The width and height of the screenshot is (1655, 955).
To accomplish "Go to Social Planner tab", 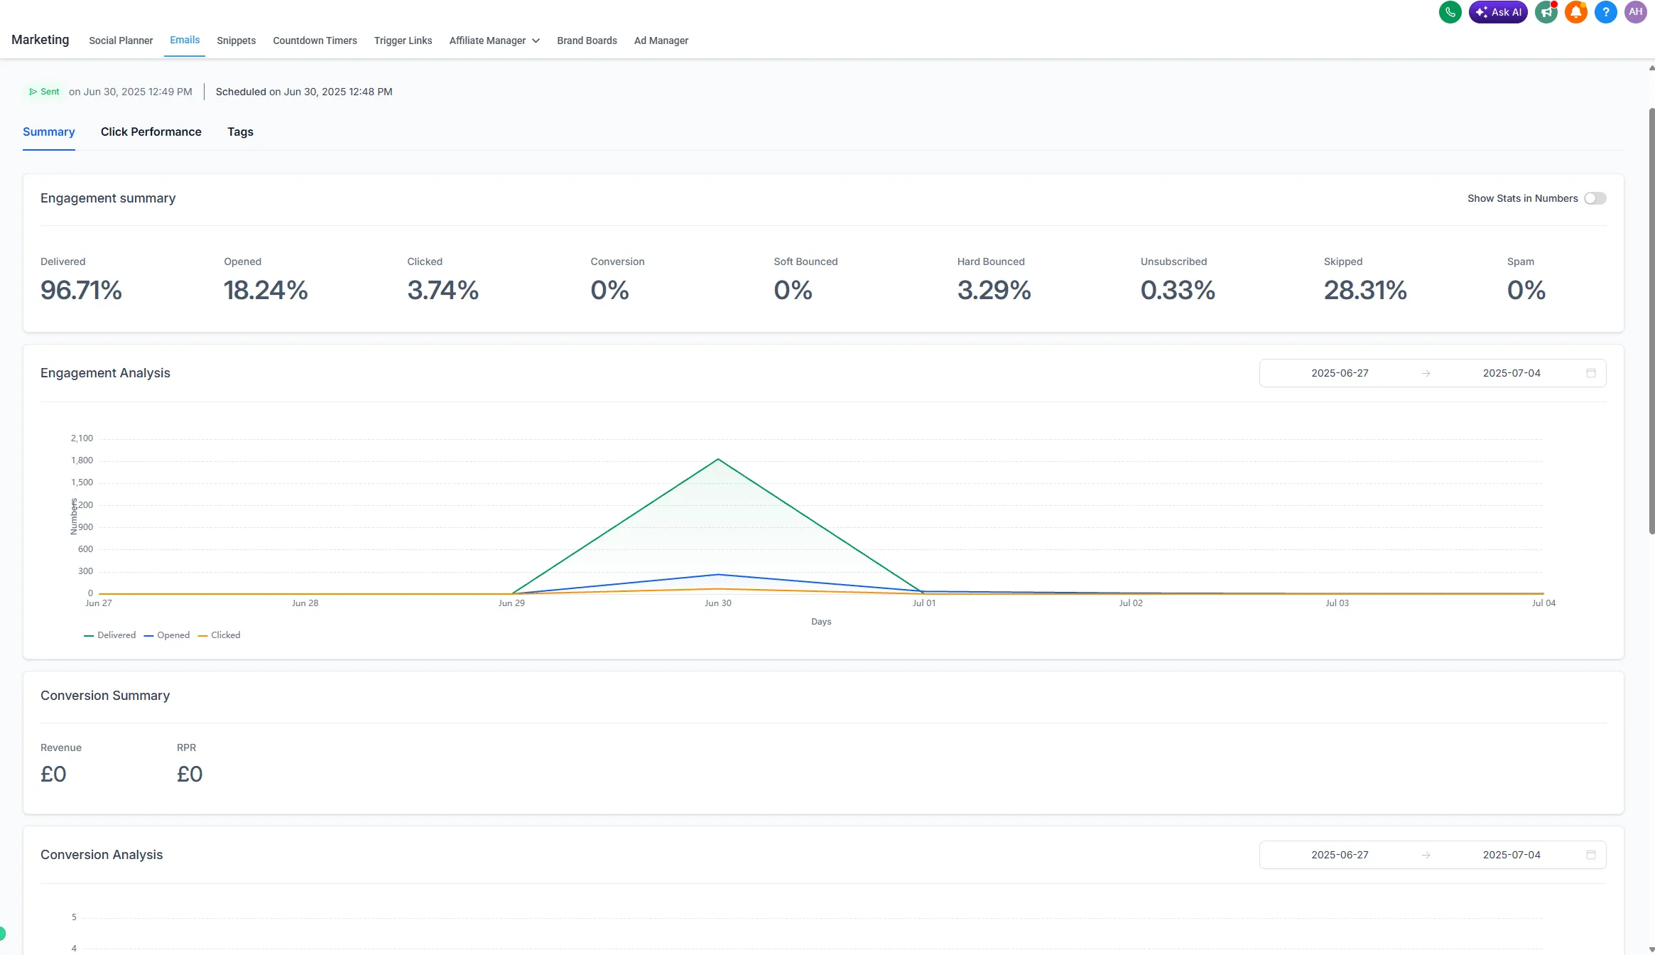I will tap(121, 41).
